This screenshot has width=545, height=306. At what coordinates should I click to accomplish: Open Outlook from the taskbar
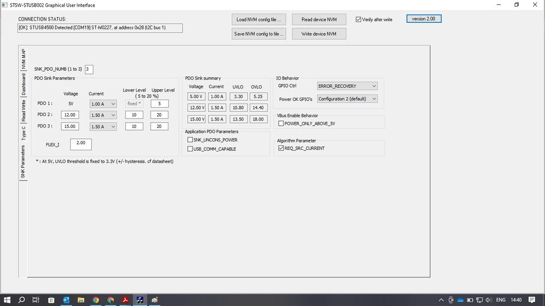(x=66, y=300)
